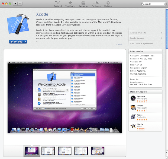The image size is (168, 159).
Task: Select the second screenshot thumbnail
Action: [x=48, y=151]
